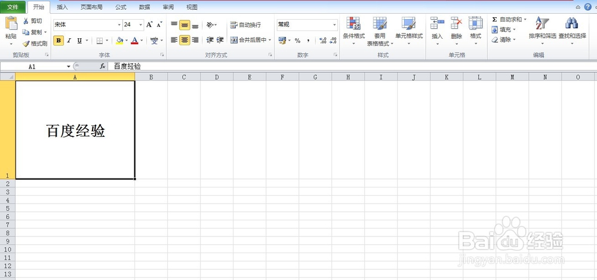Click the fx insert function button
597x280 pixels.
tap(103, 66)
